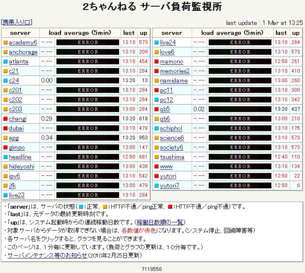Click the c201 server link
305x273 pixels.
pos(15,90)
